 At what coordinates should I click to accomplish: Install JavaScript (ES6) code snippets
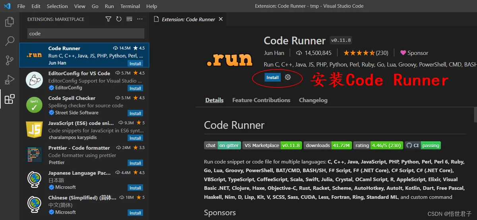(x=135, y=138)
